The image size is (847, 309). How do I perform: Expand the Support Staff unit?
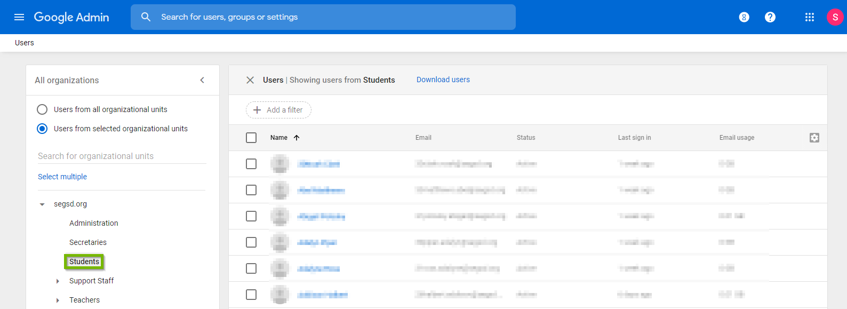pos(58,281)
